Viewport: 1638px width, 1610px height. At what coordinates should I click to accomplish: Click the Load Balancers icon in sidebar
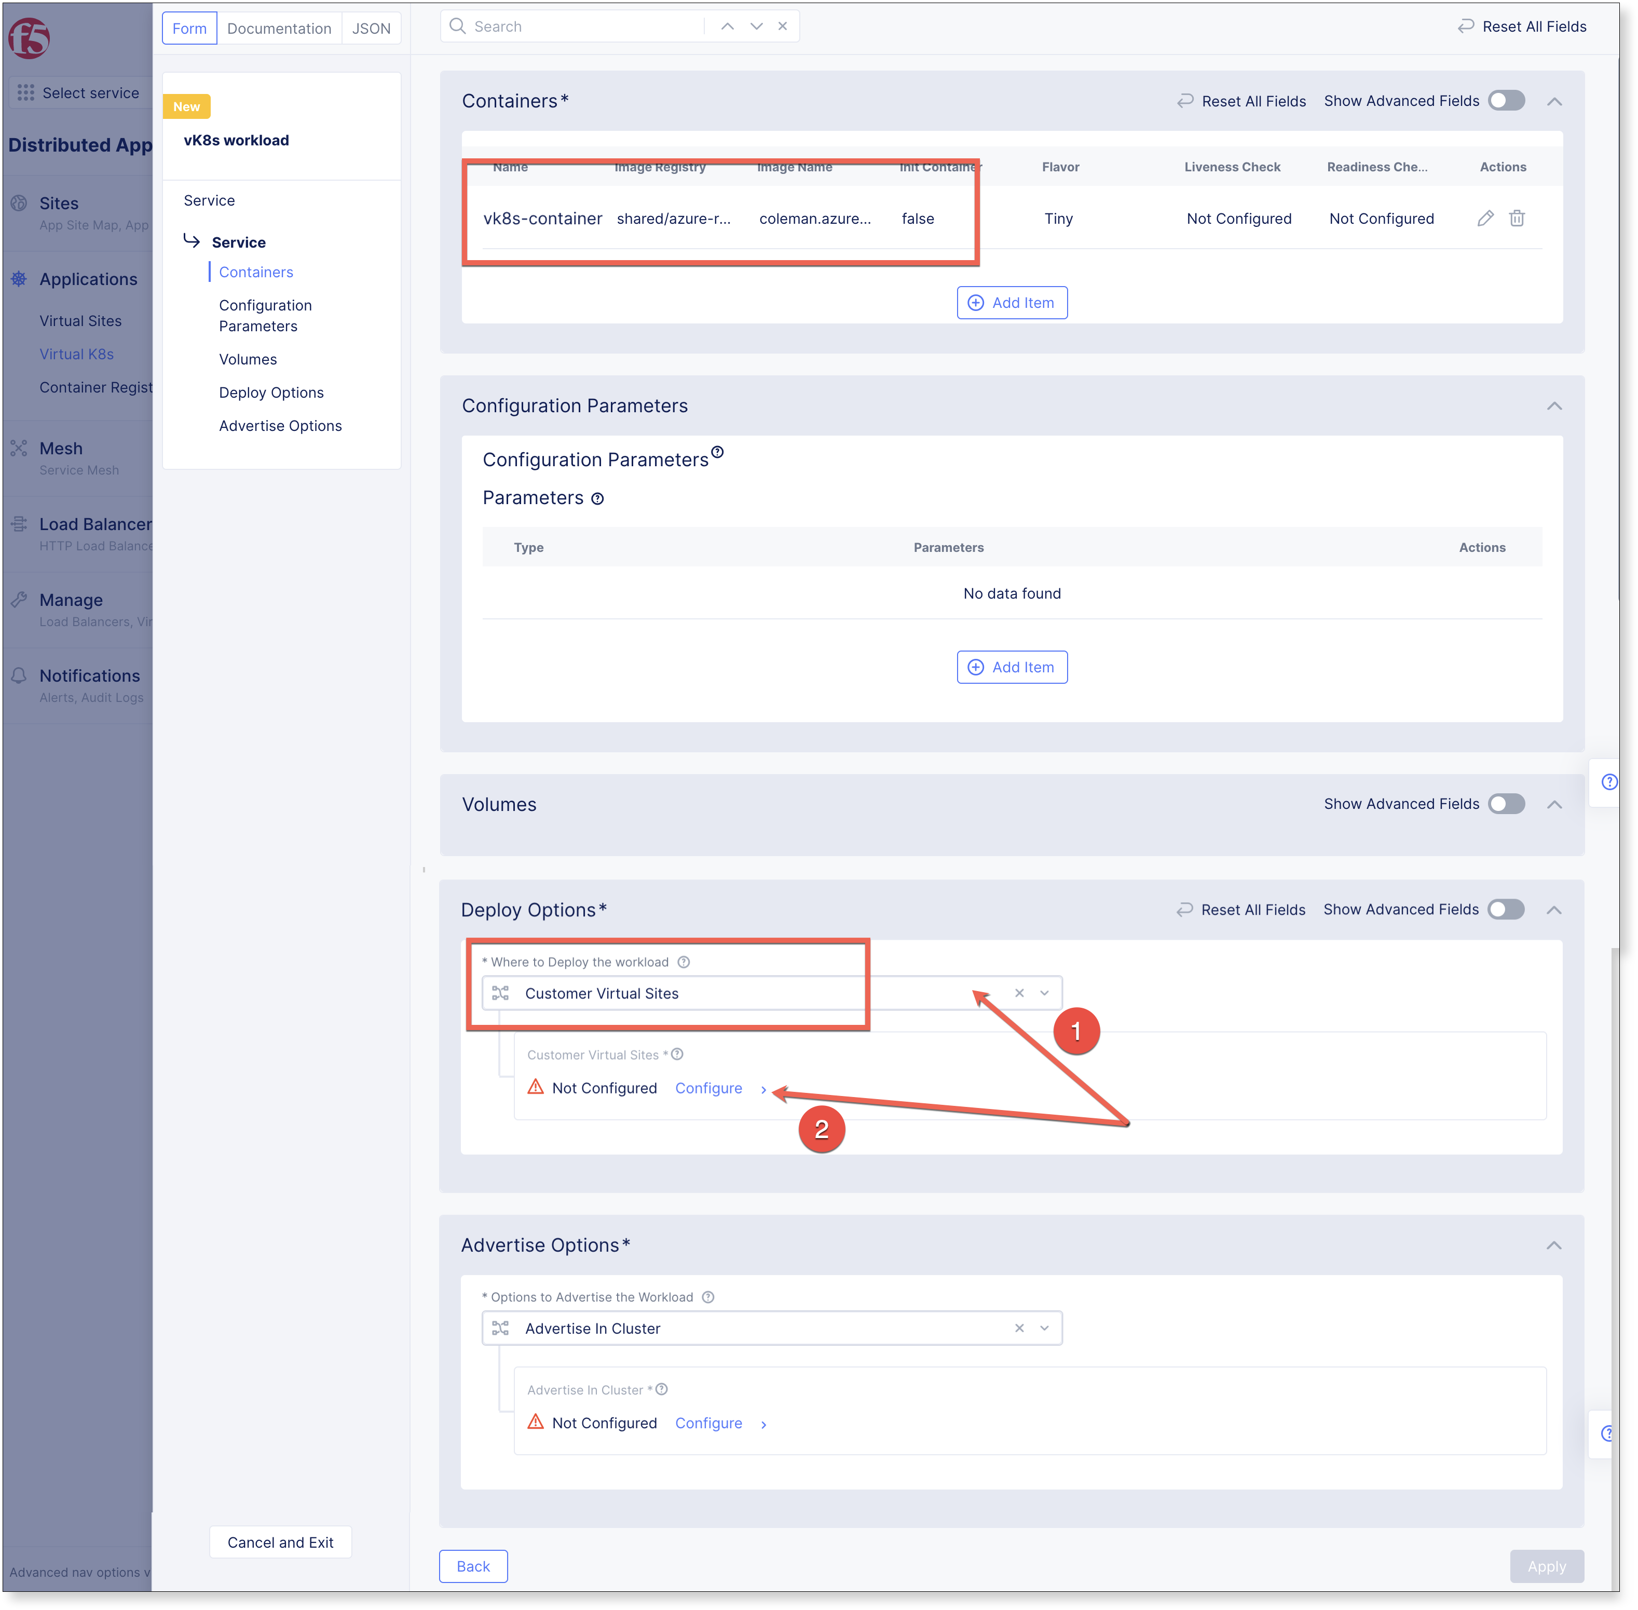pyautogui.click(x=19, y=523)
